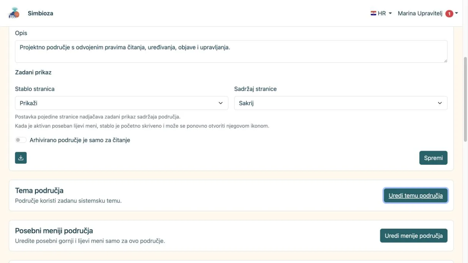Viewport: 468px width, 263px height.
Task: Click the chevron in the Prikaži select
Action: [221, 103]
